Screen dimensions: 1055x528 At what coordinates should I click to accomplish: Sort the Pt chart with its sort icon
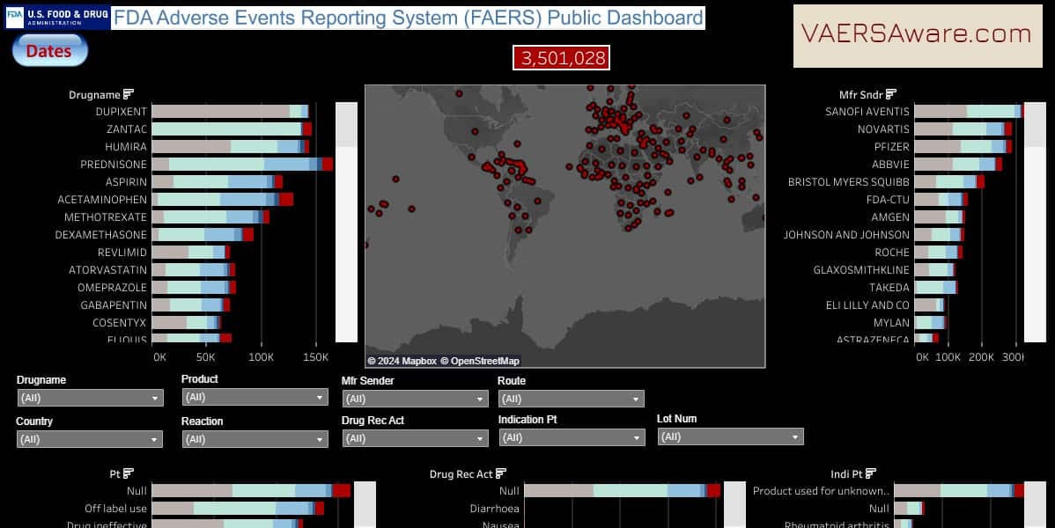pyautogui.click(x=129, y=473)
